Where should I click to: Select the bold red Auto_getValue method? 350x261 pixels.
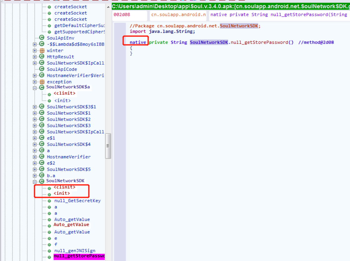tap(71, 224)
